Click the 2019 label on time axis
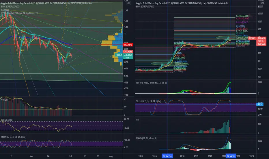269x159 pixels. (x=196, y=156)
